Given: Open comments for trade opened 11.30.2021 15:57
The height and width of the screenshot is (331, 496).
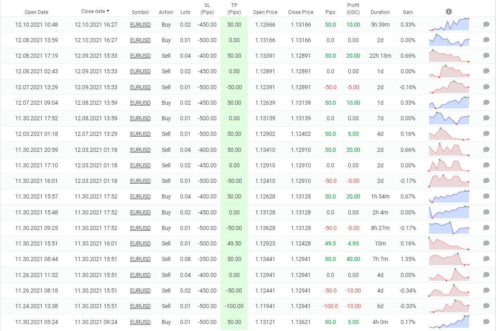Looking at the screenshot, I should [486, 196].
